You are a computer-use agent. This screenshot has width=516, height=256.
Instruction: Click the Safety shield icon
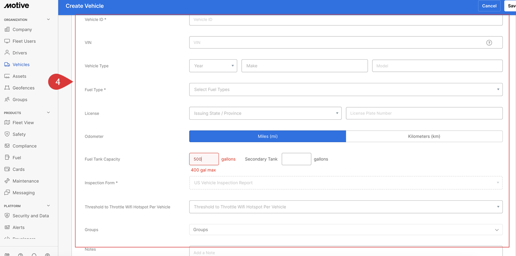(7, 134)
